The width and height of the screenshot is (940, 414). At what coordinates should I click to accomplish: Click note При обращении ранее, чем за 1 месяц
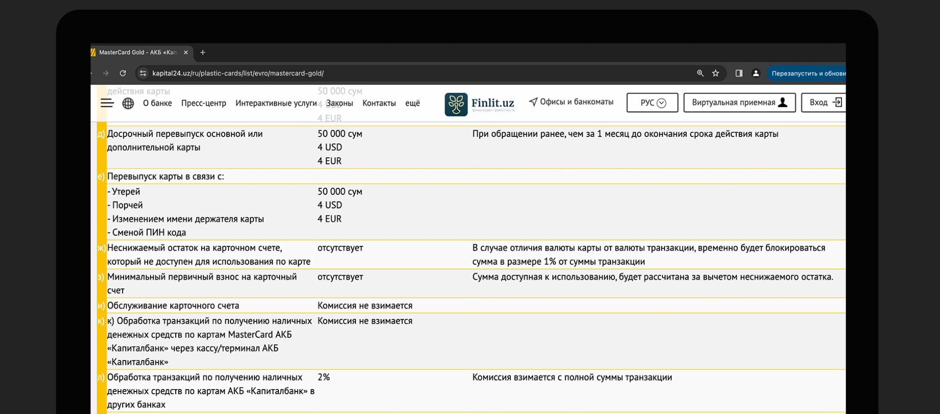pyautogui.click(x=625, y=134)
